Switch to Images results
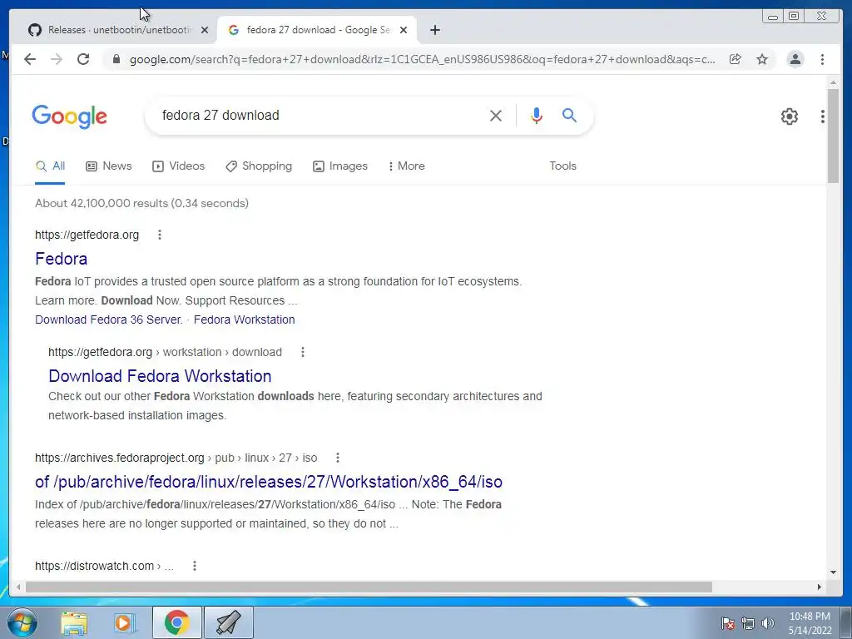This screenshot has height=639, width=852. [340, 166]
